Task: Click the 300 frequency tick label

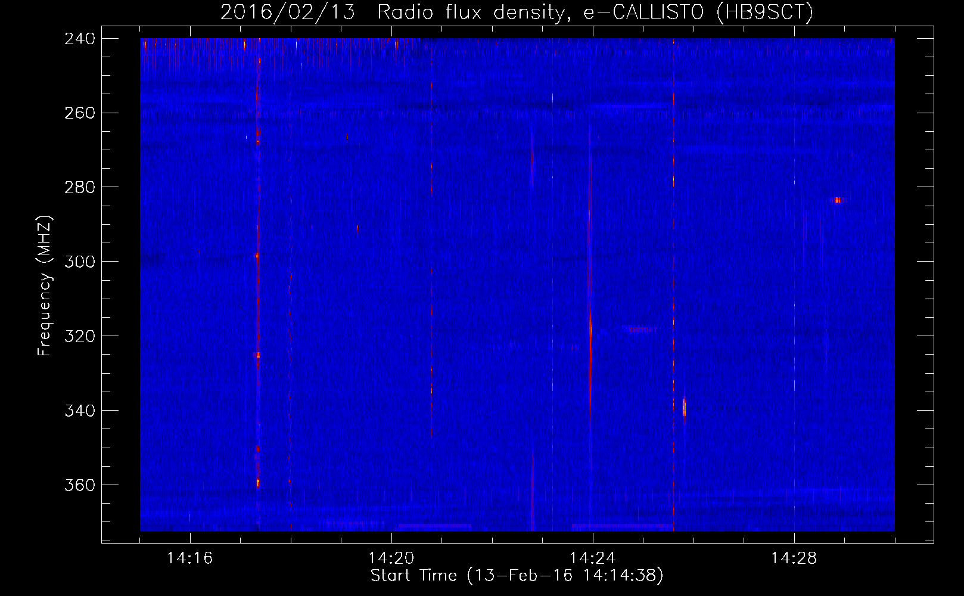Action: (80, 262)
